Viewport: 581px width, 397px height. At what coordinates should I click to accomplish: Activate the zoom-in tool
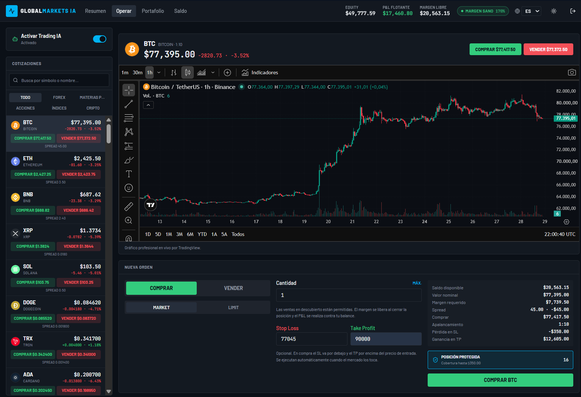pyautogui.click(x=129, y=221)
